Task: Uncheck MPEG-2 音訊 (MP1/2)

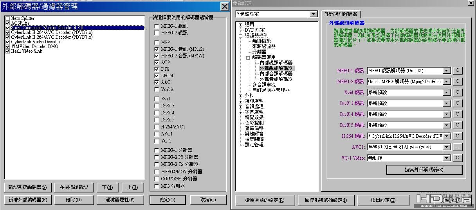Action: pos(157,56)
